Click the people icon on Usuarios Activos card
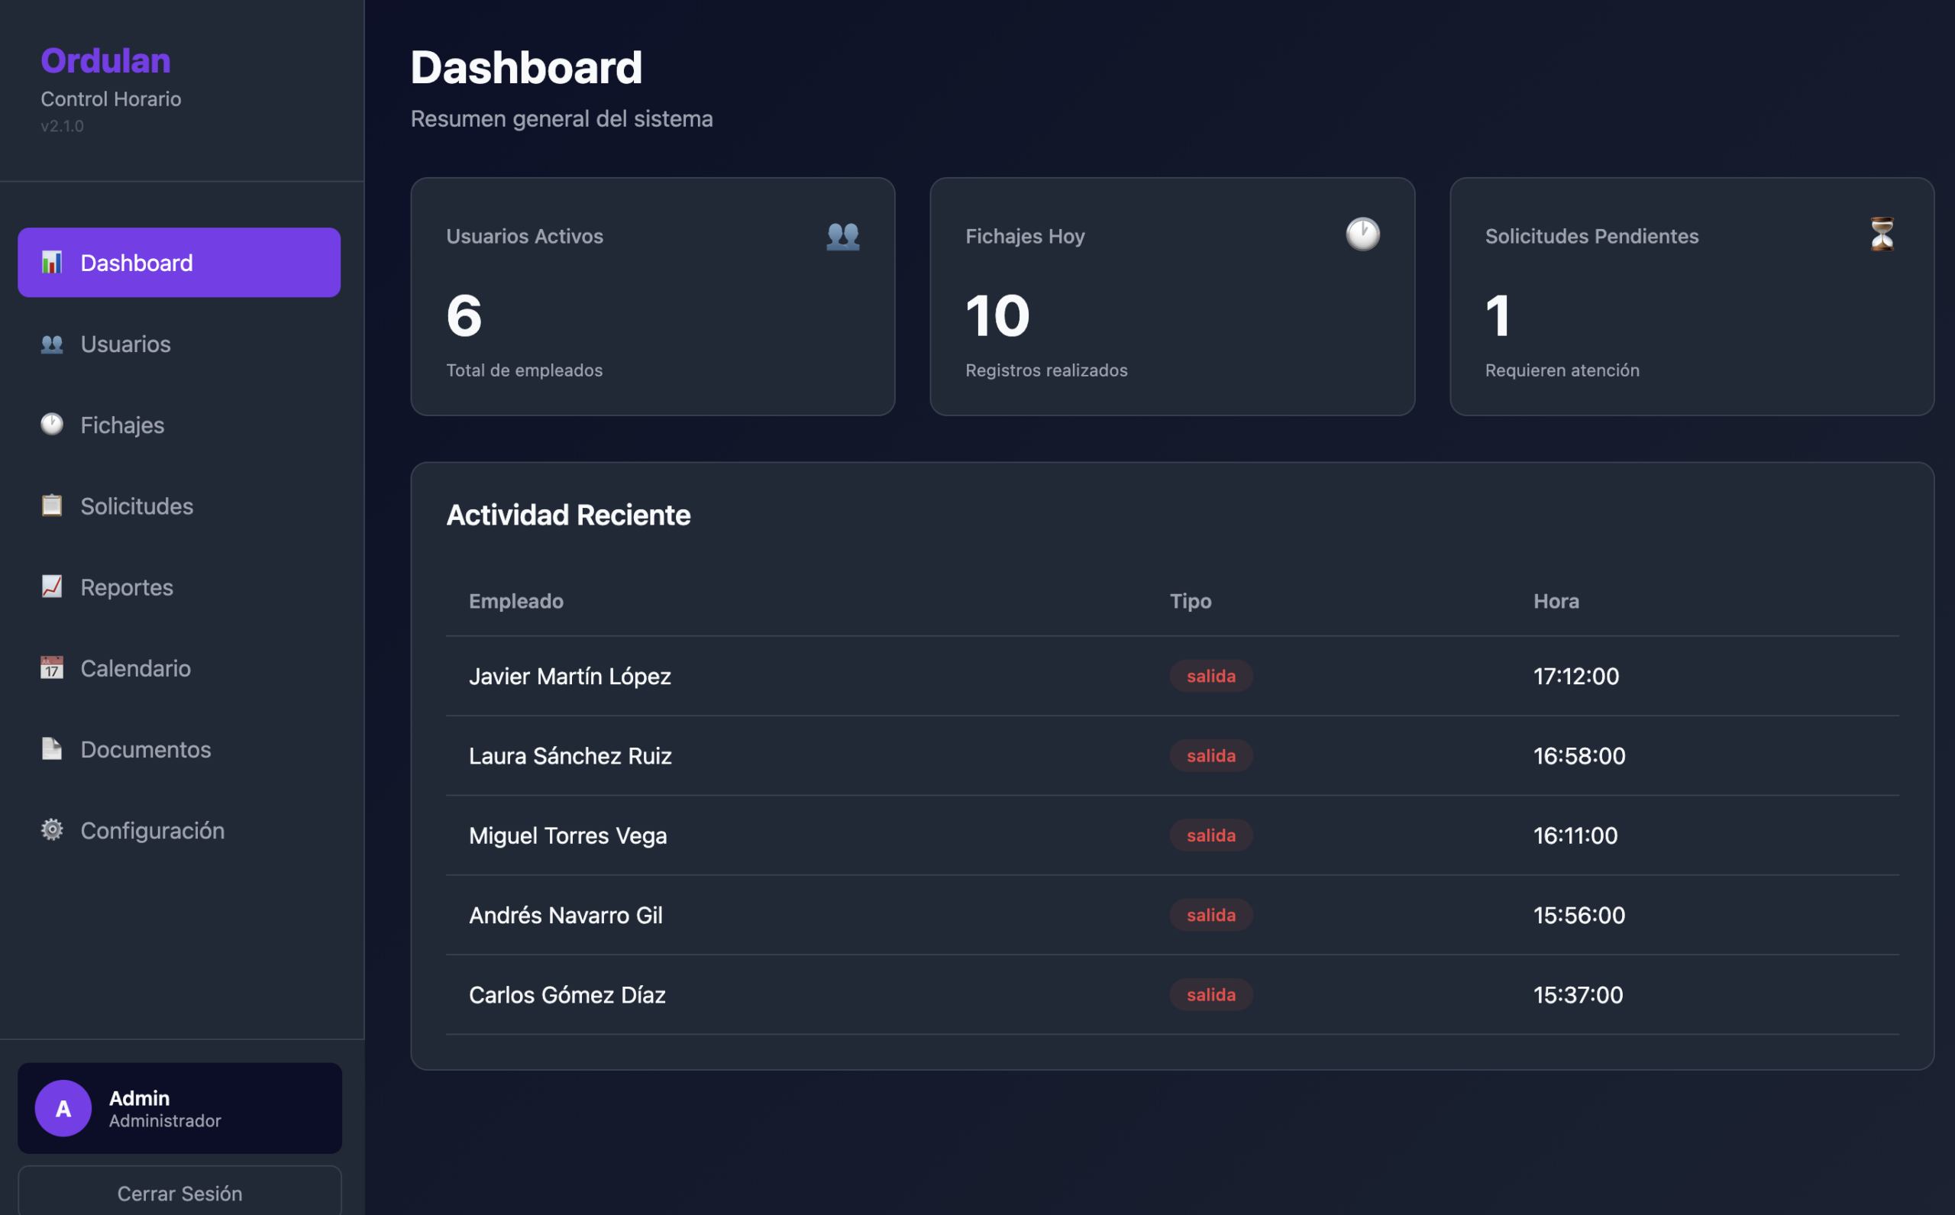This screenshot has width=1955, height=1215. tap(843, 235)
